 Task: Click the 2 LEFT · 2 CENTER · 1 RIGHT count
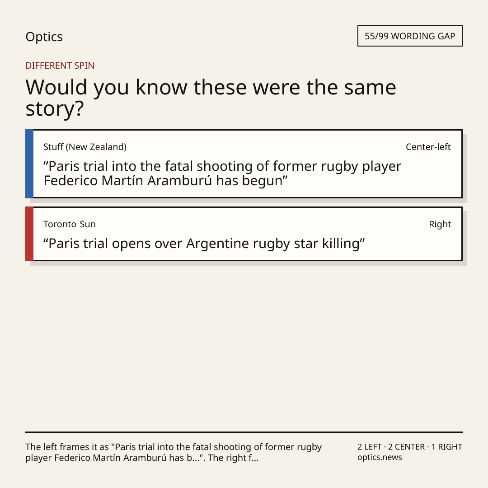(x=410, y=446)
